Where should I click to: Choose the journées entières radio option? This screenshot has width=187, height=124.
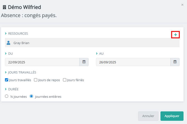point(32,96)
